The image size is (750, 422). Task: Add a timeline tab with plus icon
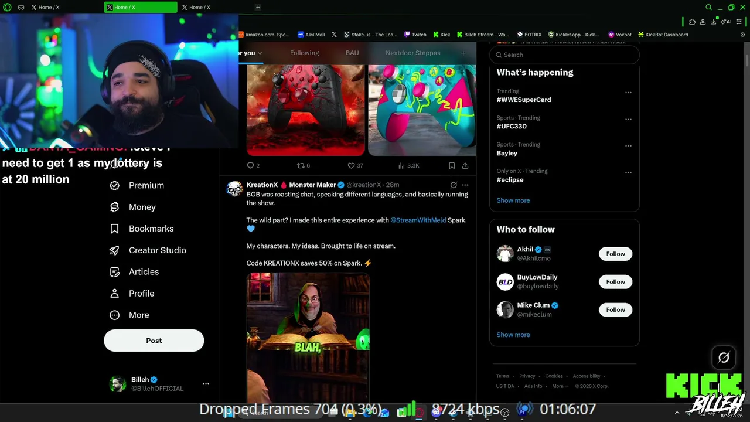coord(463,53)
